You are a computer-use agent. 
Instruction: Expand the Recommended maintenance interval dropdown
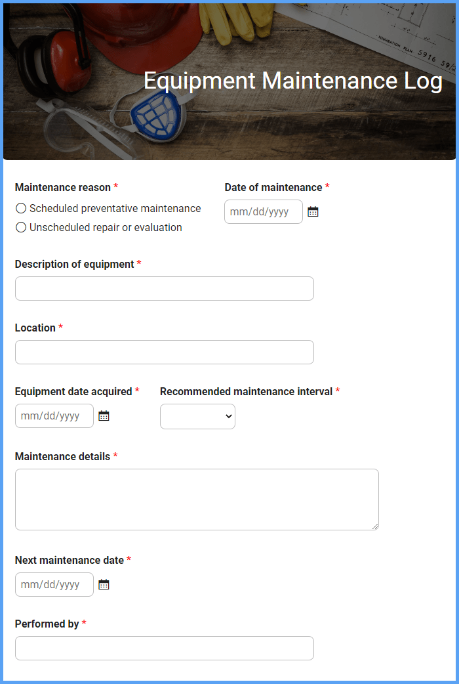(x=197, y=417)
